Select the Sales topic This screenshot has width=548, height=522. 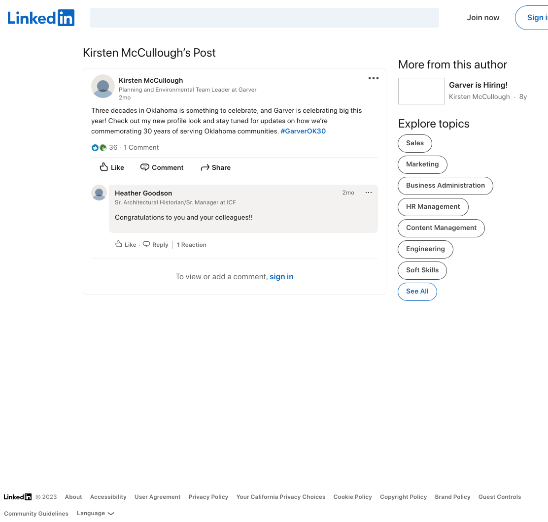pos(415,143)
